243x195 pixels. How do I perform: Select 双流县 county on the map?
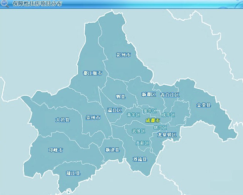point(140,159)
